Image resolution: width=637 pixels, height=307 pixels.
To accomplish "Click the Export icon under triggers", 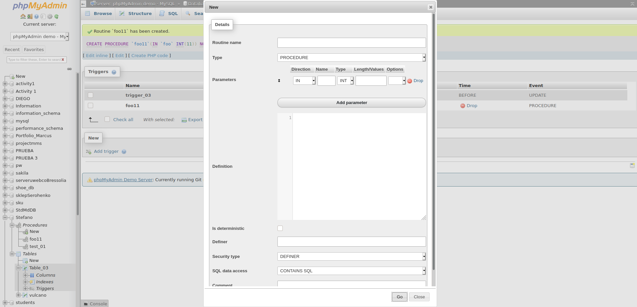I will pos(184,120).
